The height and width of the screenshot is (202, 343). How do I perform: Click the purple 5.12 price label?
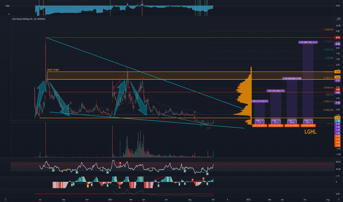(x=338, y=80)
